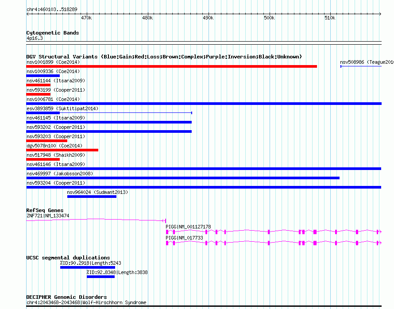This screenshot has width=394, height=309.
Task: Click the PIGG|NM_001127178 gene model track
Action: pyautogui.click(x=274, y=232)
